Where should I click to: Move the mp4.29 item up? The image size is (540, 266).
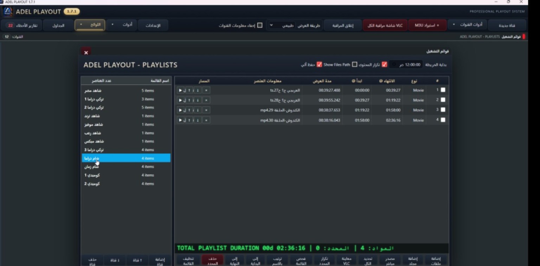[189, 110]
